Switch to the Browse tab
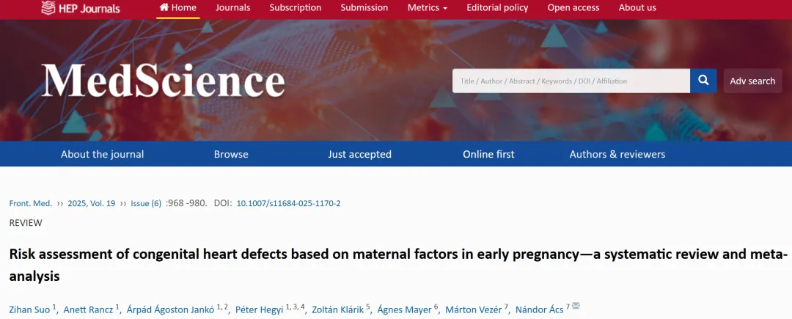792x319 pixels. point(231,155)
